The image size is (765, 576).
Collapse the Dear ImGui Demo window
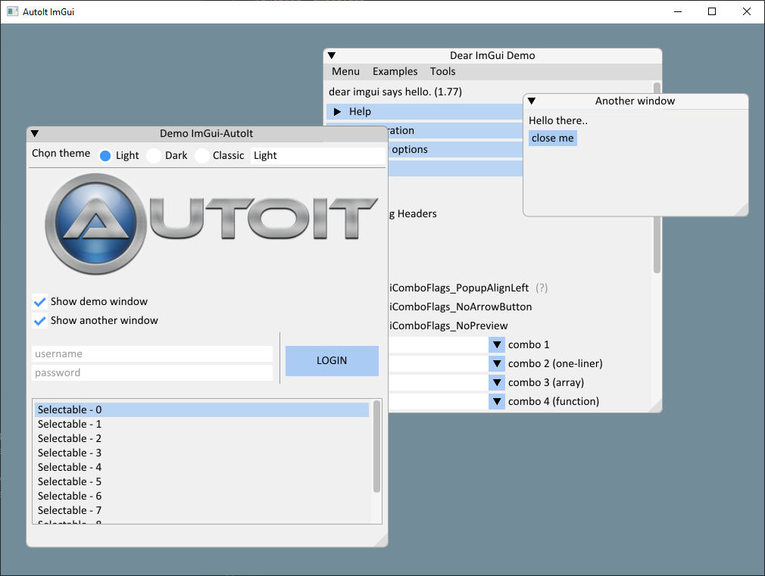[x=332, y=55]
